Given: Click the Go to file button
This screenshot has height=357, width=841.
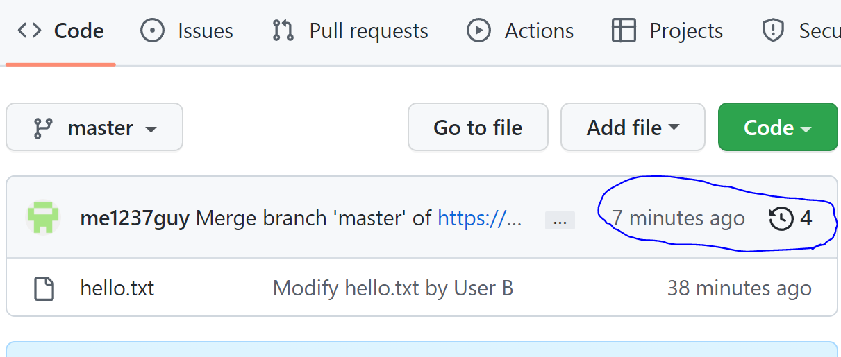Looking at the screenshot, I should pyautogui.click(x=478, y=127).
